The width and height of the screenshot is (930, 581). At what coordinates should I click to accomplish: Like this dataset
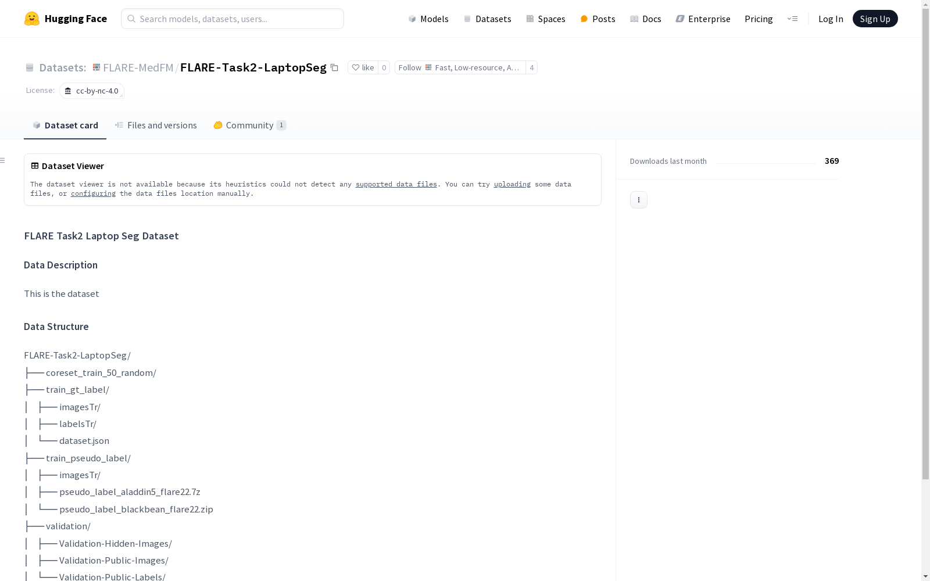[363, 67]
